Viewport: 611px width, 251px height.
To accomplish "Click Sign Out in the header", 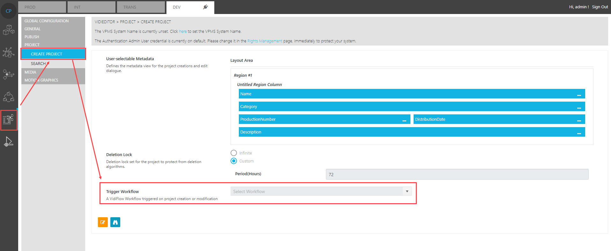I will 600,7.
